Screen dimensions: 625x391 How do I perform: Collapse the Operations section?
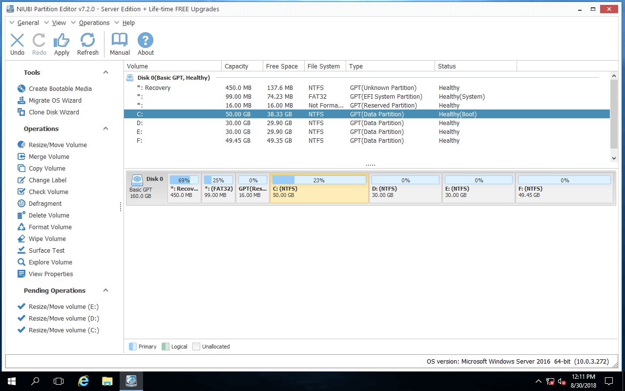(105, 129)
